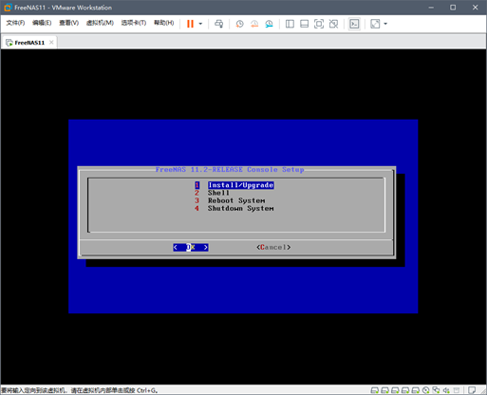Select Install/Upgrade option
The width and height of the screenshot is (487, 395).
(240, 185)
